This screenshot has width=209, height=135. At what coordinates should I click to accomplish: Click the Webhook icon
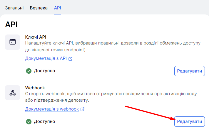(12, 93)
